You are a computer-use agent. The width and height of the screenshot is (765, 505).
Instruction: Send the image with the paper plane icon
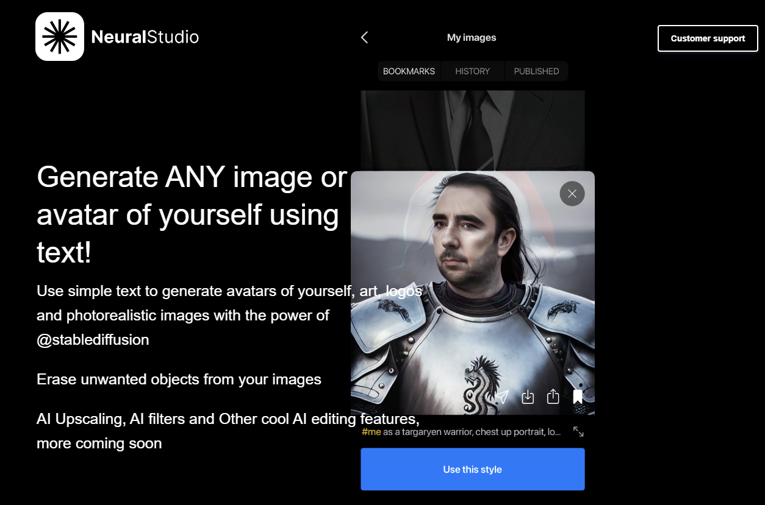point(501,397)
